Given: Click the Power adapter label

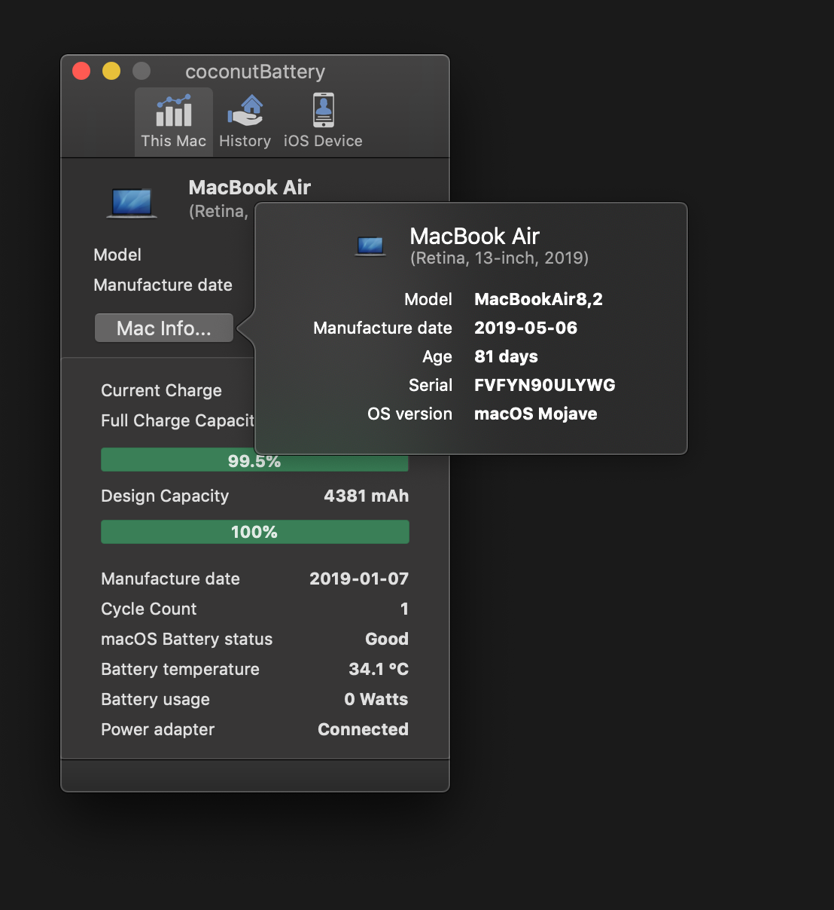Looking at the screenshot, I should (x=157, y=729).
